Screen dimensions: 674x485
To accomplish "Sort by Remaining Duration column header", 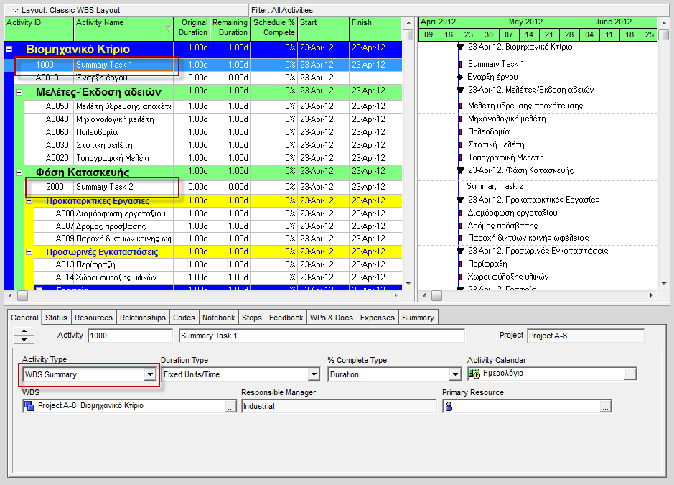I will (x=230, y=29).
